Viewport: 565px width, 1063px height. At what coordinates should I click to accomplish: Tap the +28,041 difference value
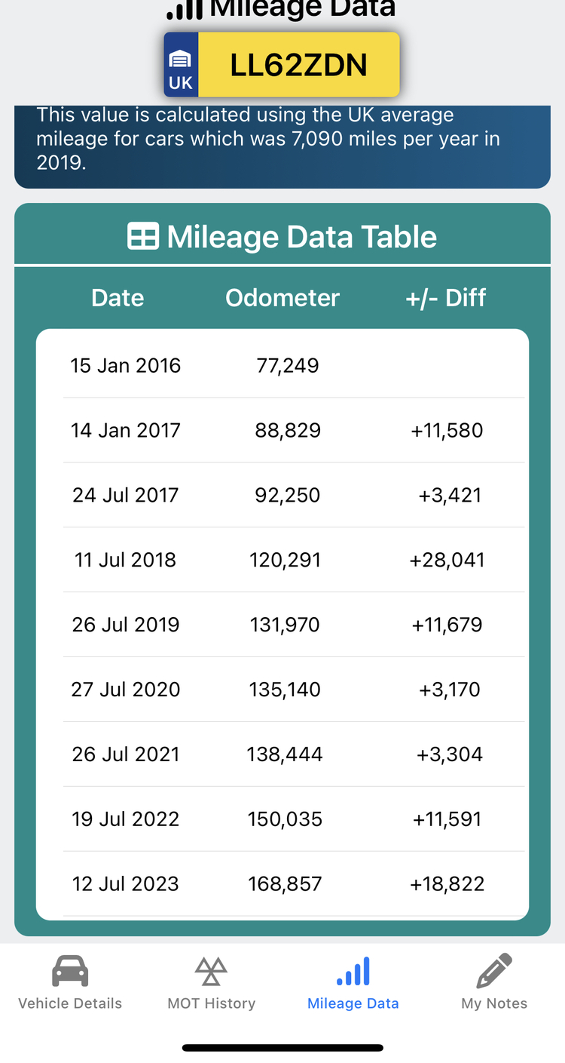447,560
